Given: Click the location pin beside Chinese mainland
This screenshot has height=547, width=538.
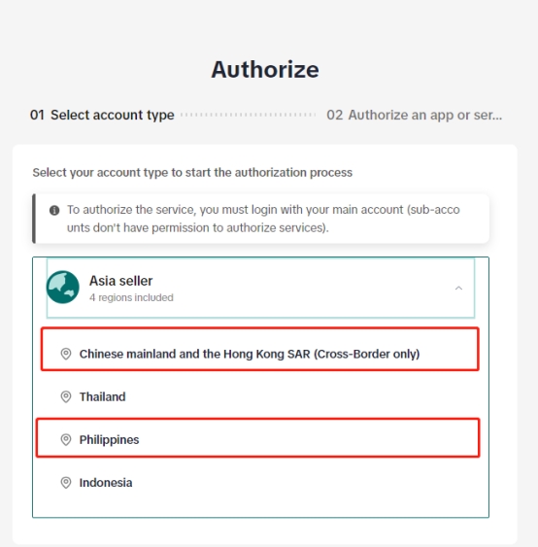Looking at the screenshot, I should coord(66,354).
